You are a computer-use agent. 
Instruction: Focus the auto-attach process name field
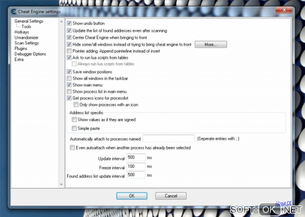click(x=169, y=139)
